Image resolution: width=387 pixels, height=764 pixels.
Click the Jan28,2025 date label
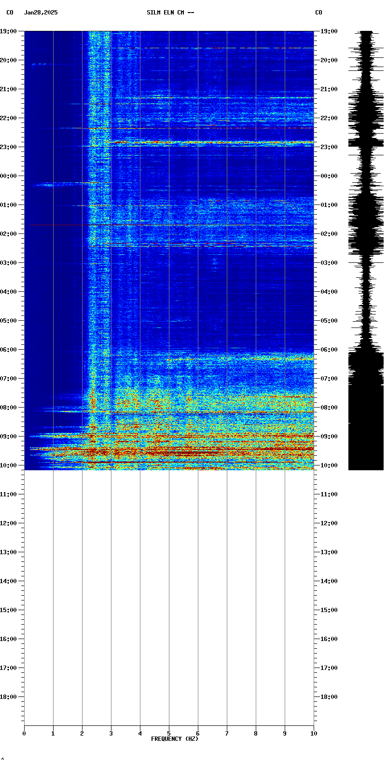pyautogui.click(x=41, y=13)
